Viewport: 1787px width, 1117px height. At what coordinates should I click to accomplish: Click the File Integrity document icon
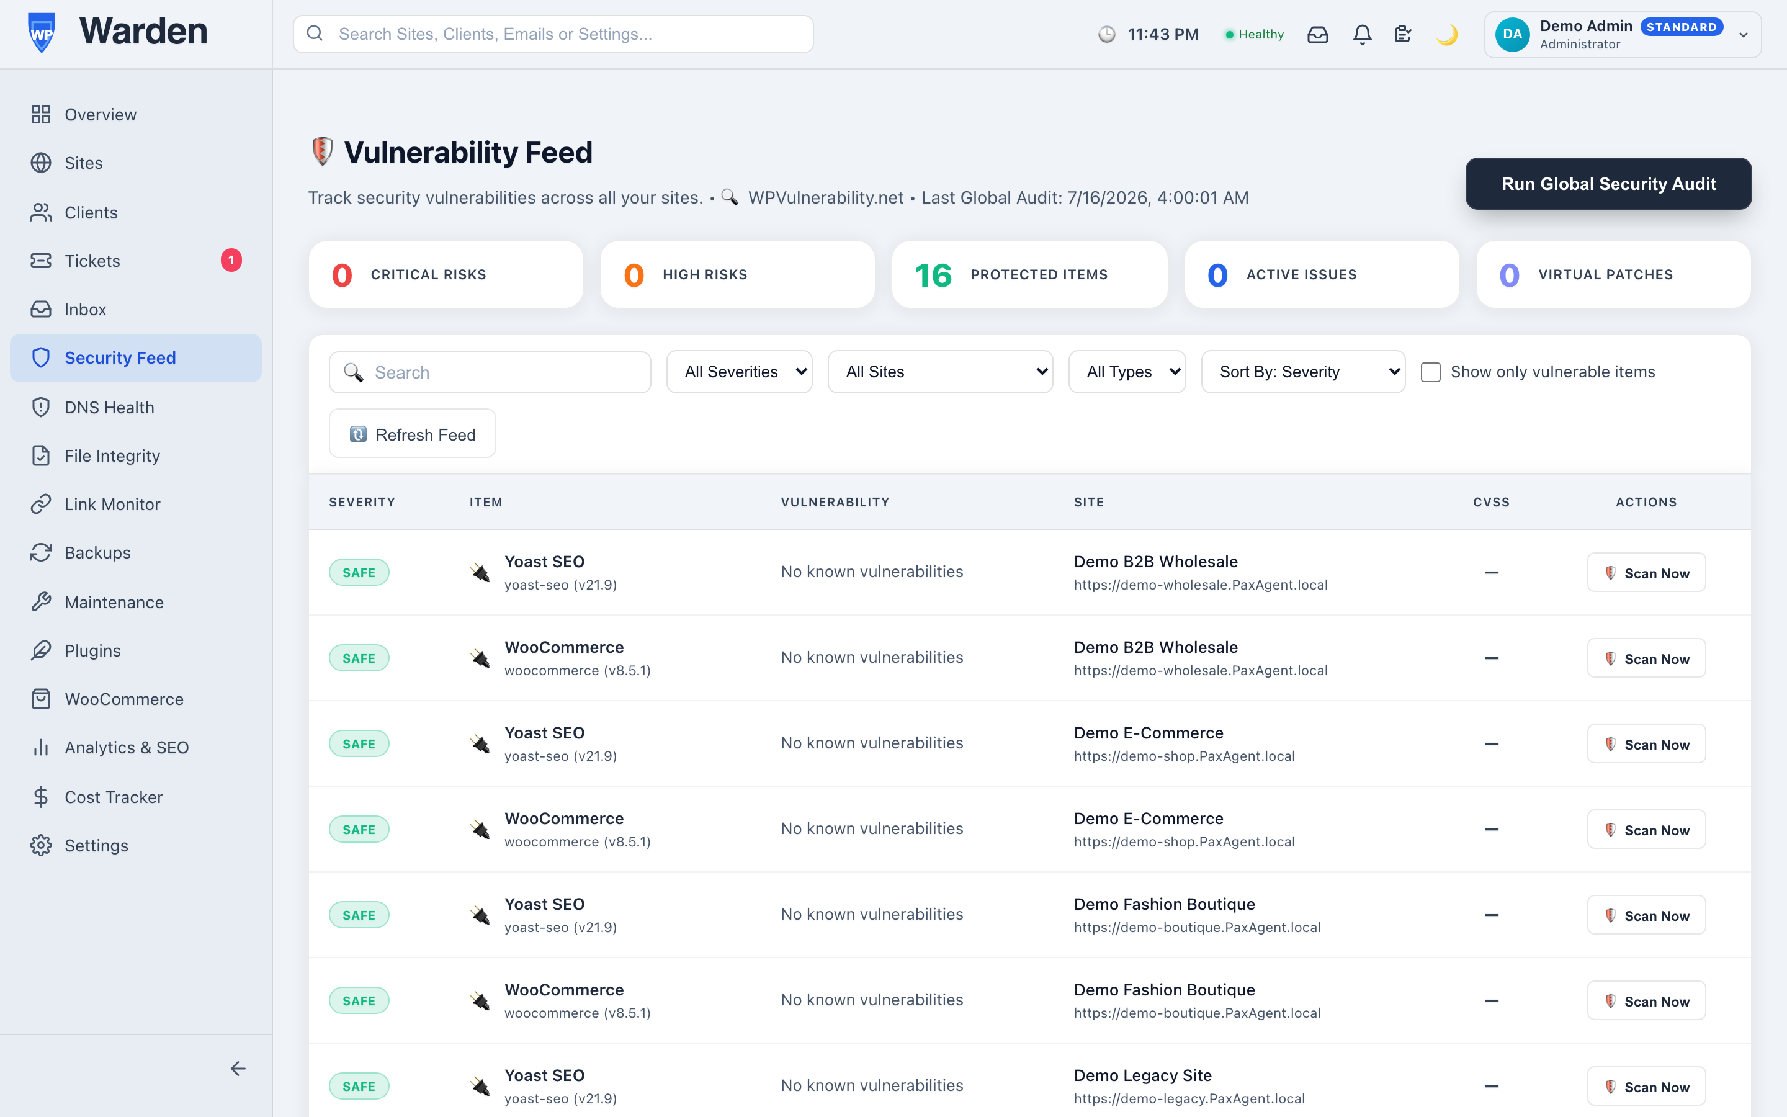coord(40,456)
